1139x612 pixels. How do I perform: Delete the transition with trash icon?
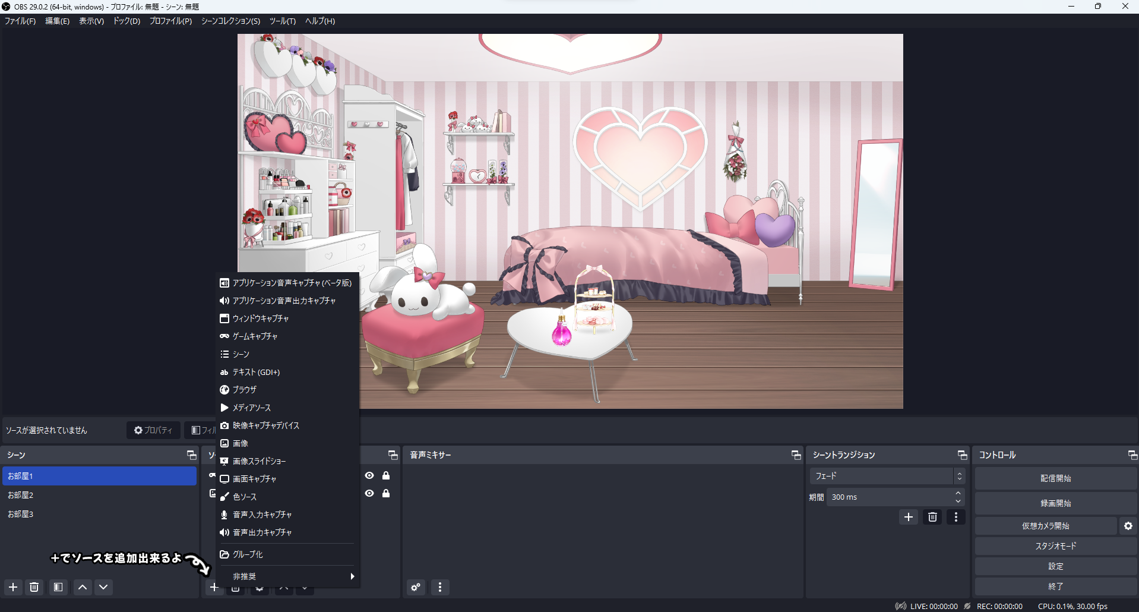click(x=932, y=517)
